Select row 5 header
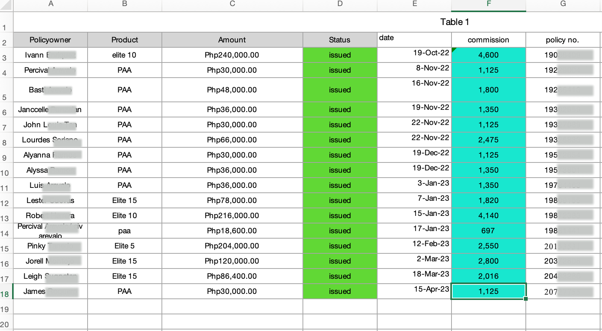602x331 pixels. pos(5,97)
